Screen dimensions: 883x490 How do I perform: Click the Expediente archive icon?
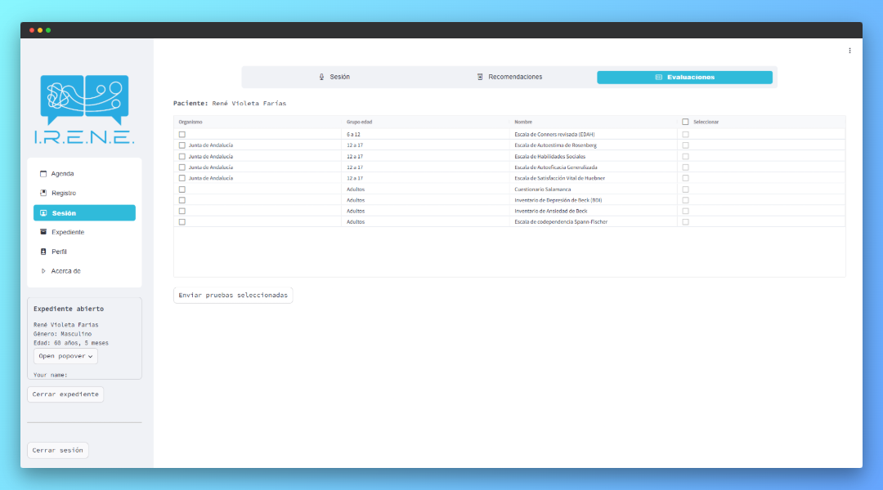(43, 233)
